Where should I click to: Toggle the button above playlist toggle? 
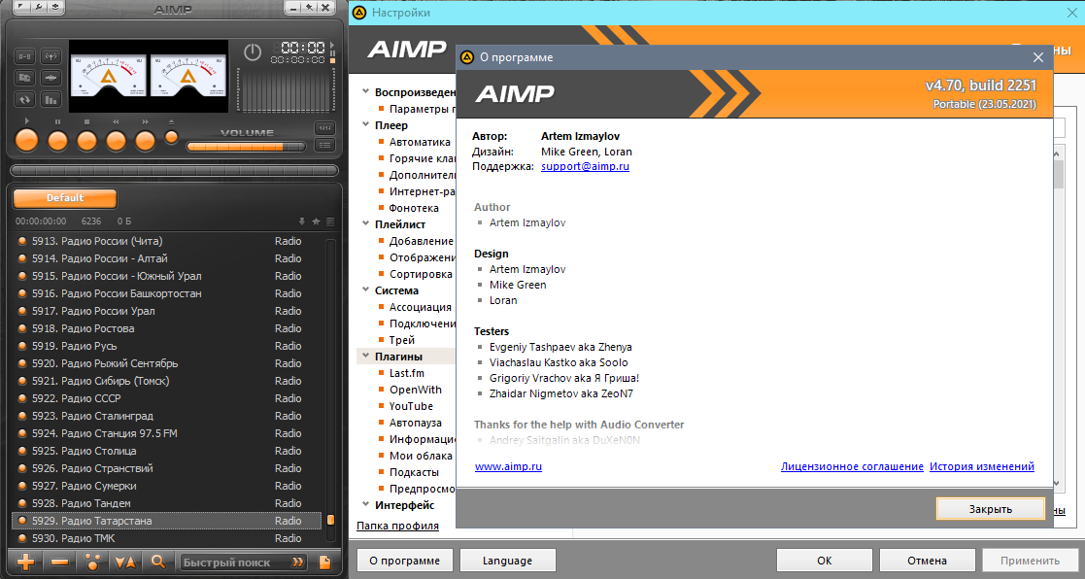click(x=324, y=128)
